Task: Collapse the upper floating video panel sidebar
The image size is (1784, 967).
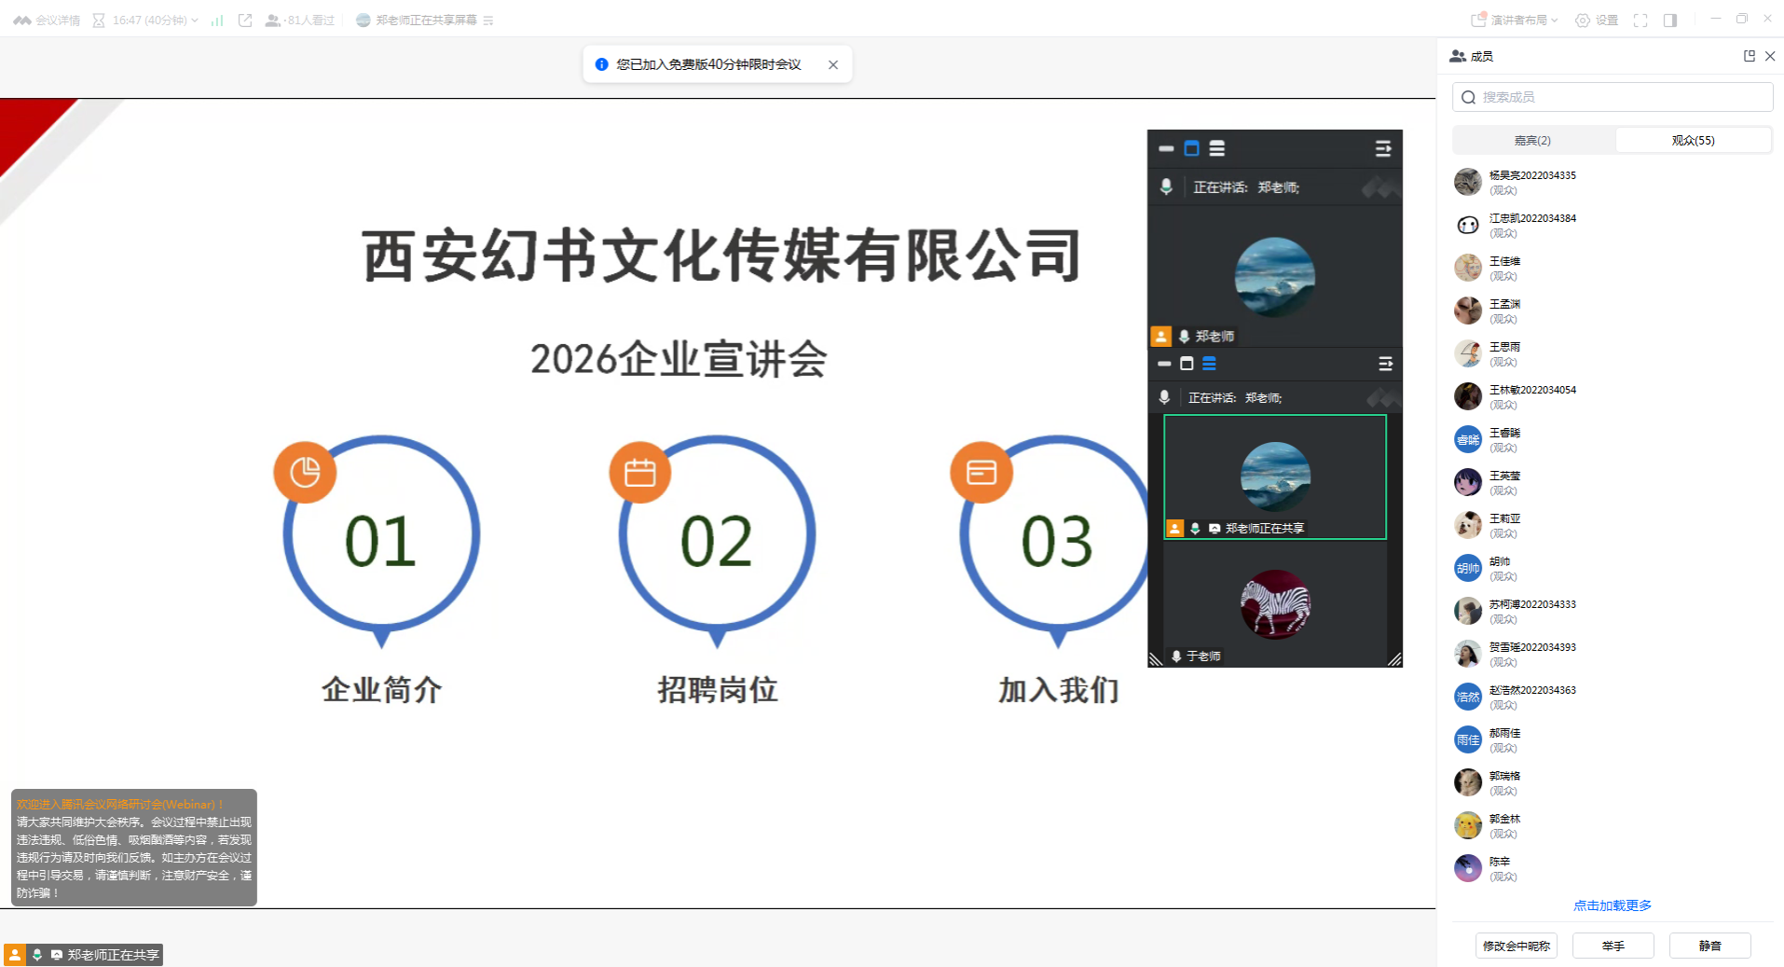Action: pyautogui.click(x=1383, y=148)
